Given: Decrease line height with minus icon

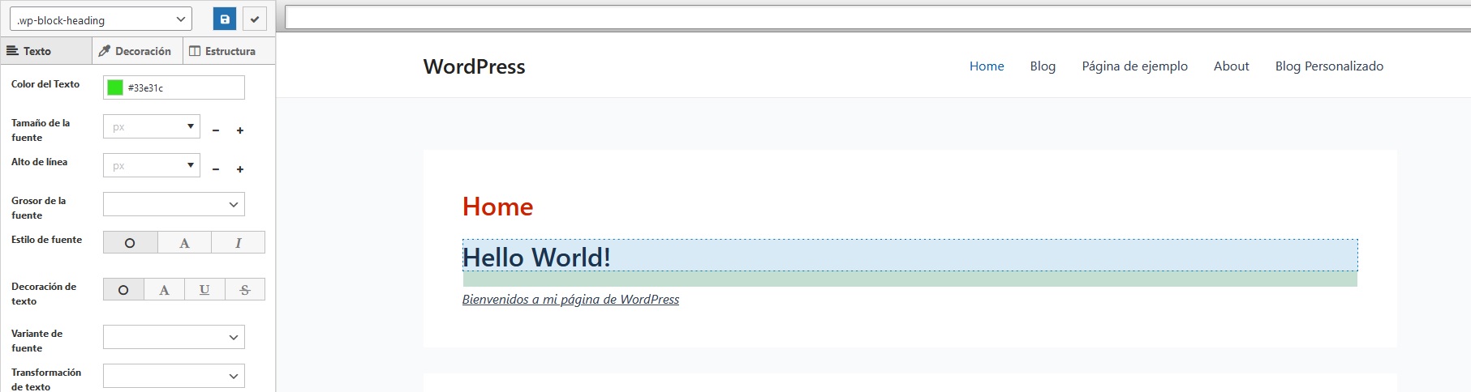Looking at the screenshot, I should (x=216, y=169).
